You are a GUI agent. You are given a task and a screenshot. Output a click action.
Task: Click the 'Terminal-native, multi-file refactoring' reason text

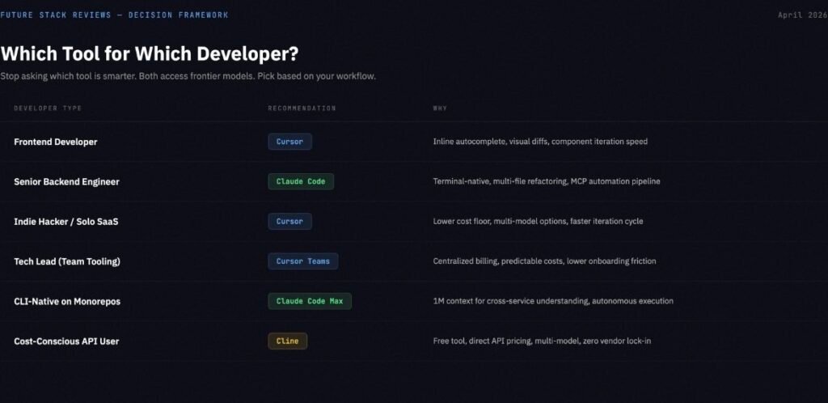tap(547, 181)
